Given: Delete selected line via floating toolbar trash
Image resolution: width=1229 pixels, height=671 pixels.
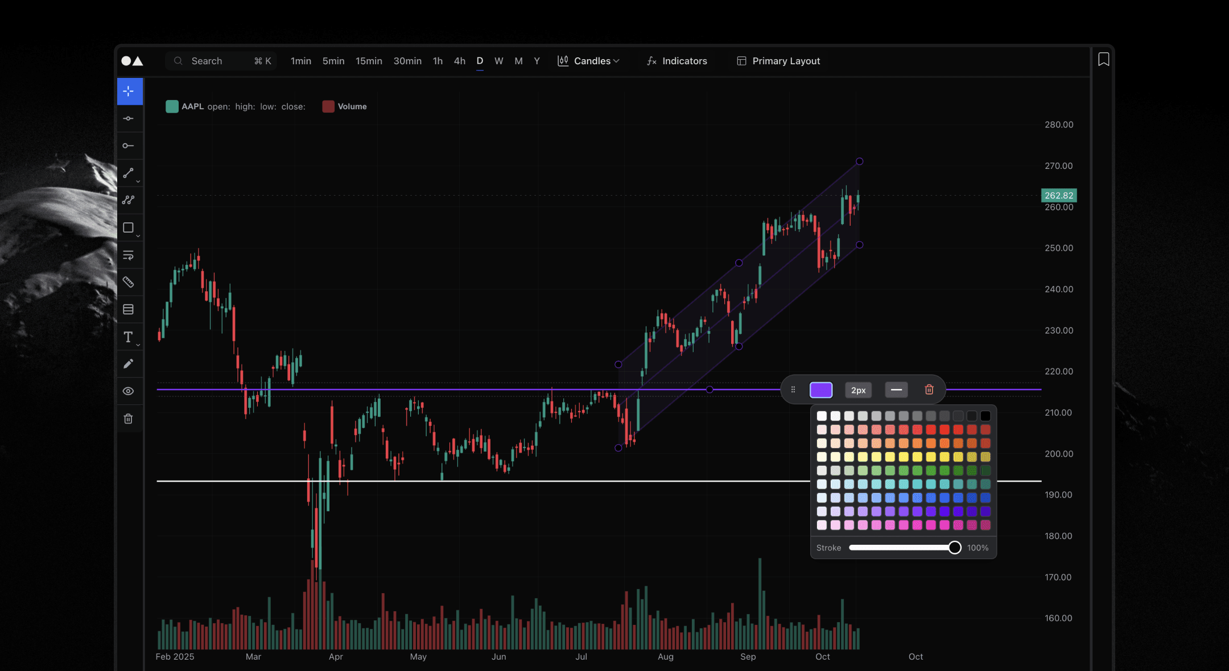Looking at the screenshot, I should tap(929, 390).
